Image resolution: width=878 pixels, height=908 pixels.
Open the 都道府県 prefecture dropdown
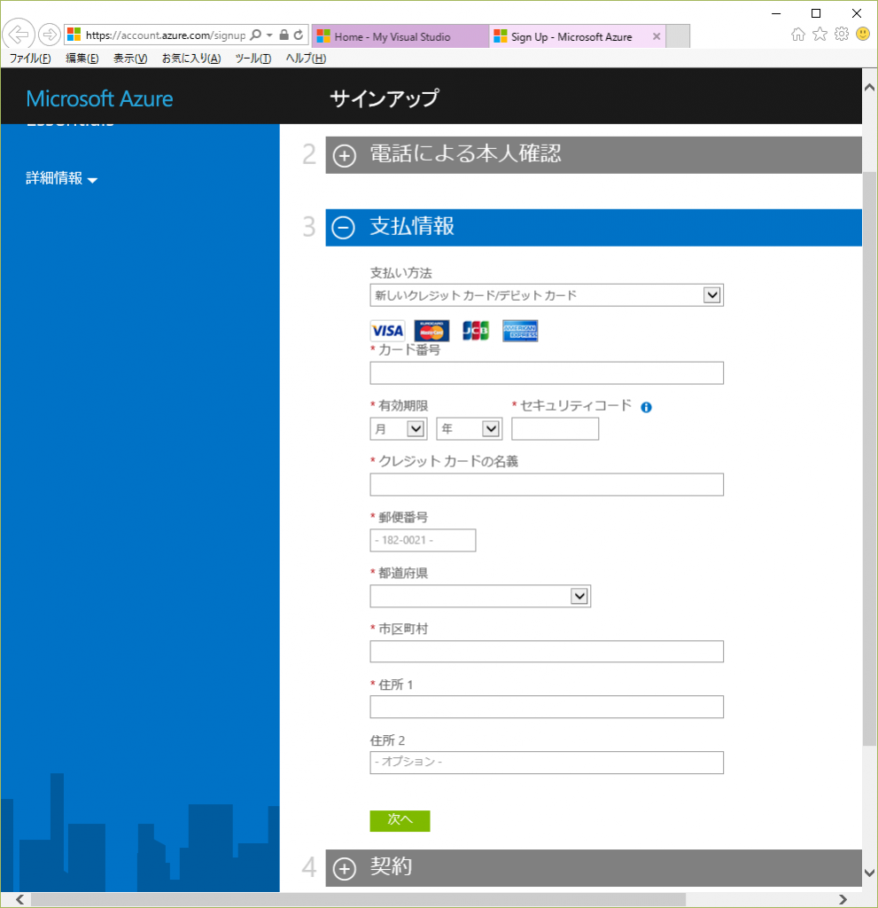tap(480, 596)
